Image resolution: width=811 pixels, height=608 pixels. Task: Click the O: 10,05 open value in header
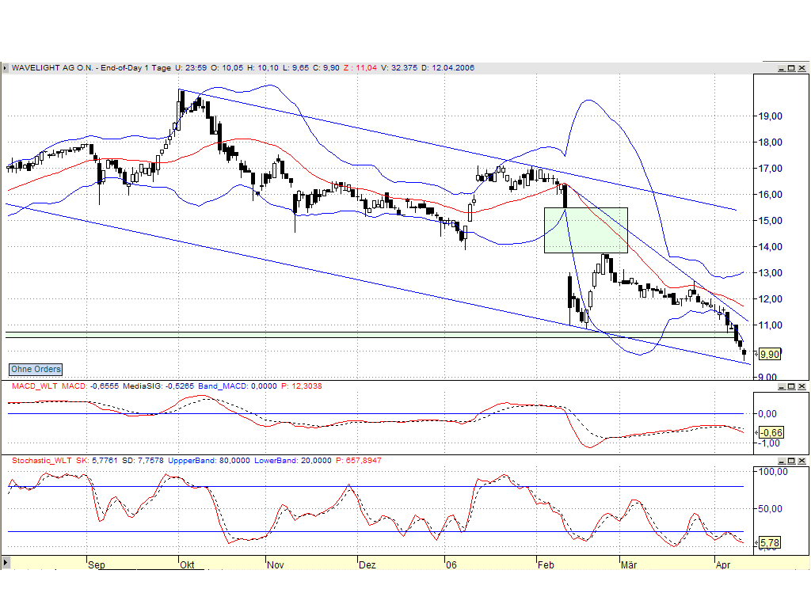tap(227, 68)
